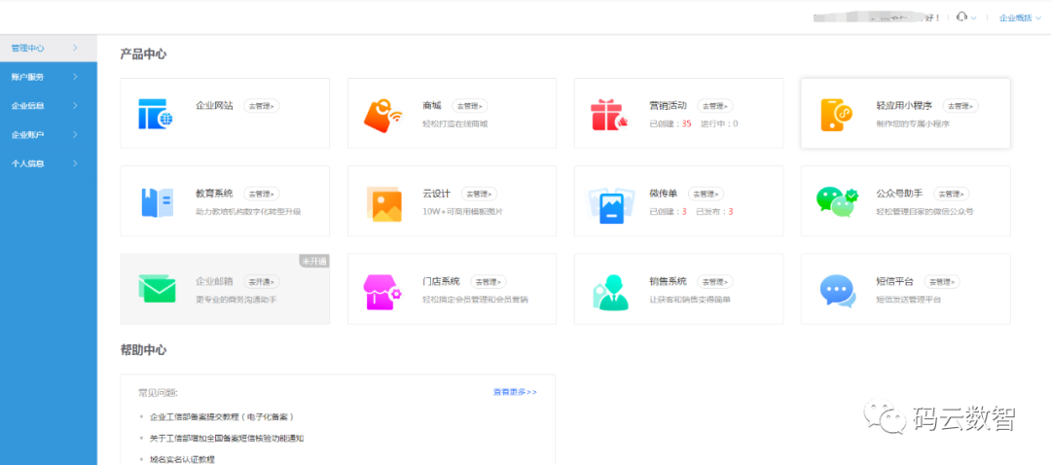Expand chevron next to 企业信息
Viewport: 1051px width, 465px height.
pos(75,106)
